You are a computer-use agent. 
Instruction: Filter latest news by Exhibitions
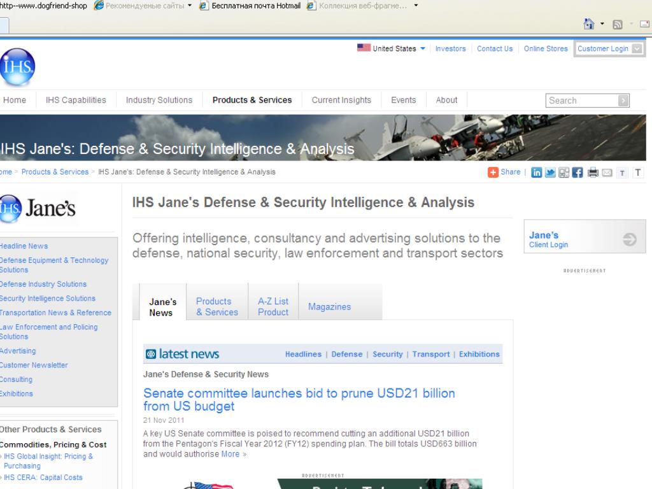pos(479,354)
